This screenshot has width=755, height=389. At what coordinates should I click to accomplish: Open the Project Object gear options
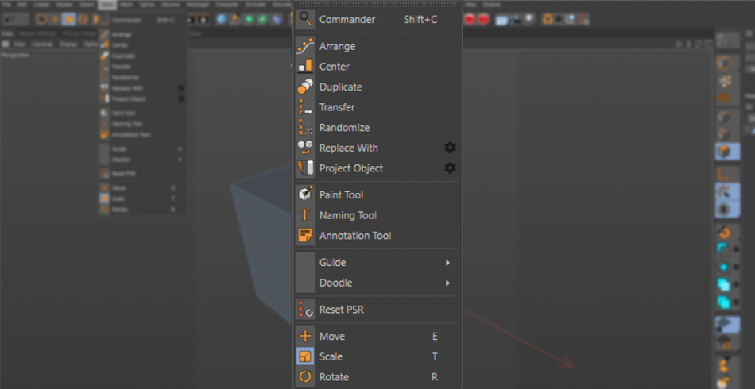pos(450,168)
